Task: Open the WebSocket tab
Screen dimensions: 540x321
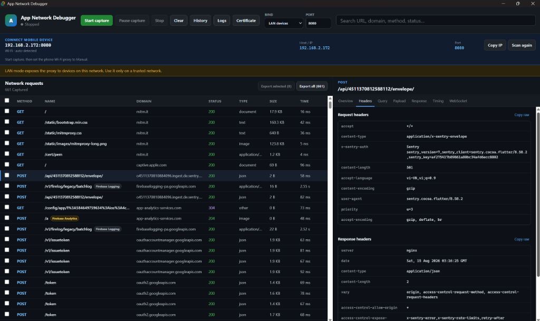Action: (x=458, y=101)
